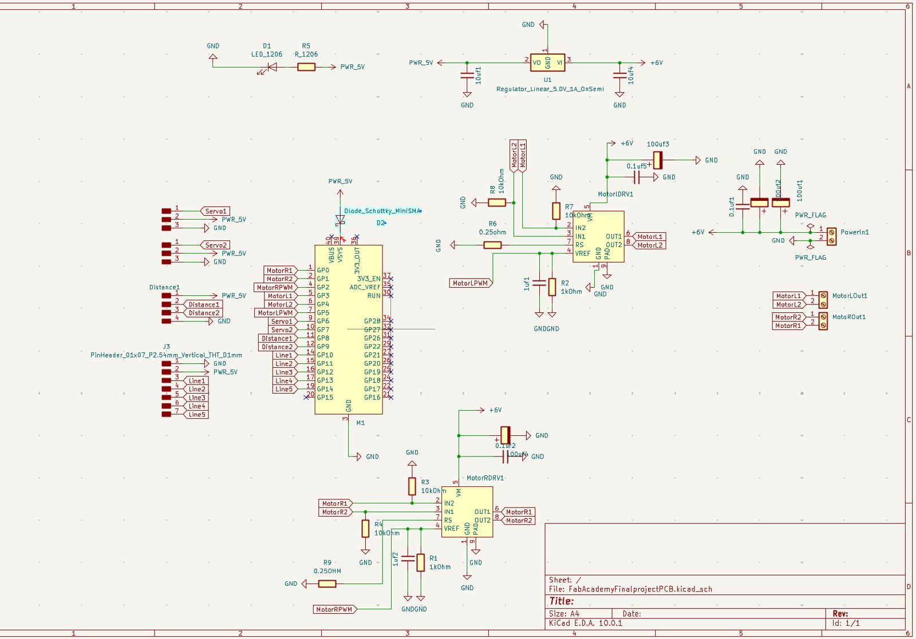Click the Diode_Schottky_MiniSMA value text

(x=382, y=211)
